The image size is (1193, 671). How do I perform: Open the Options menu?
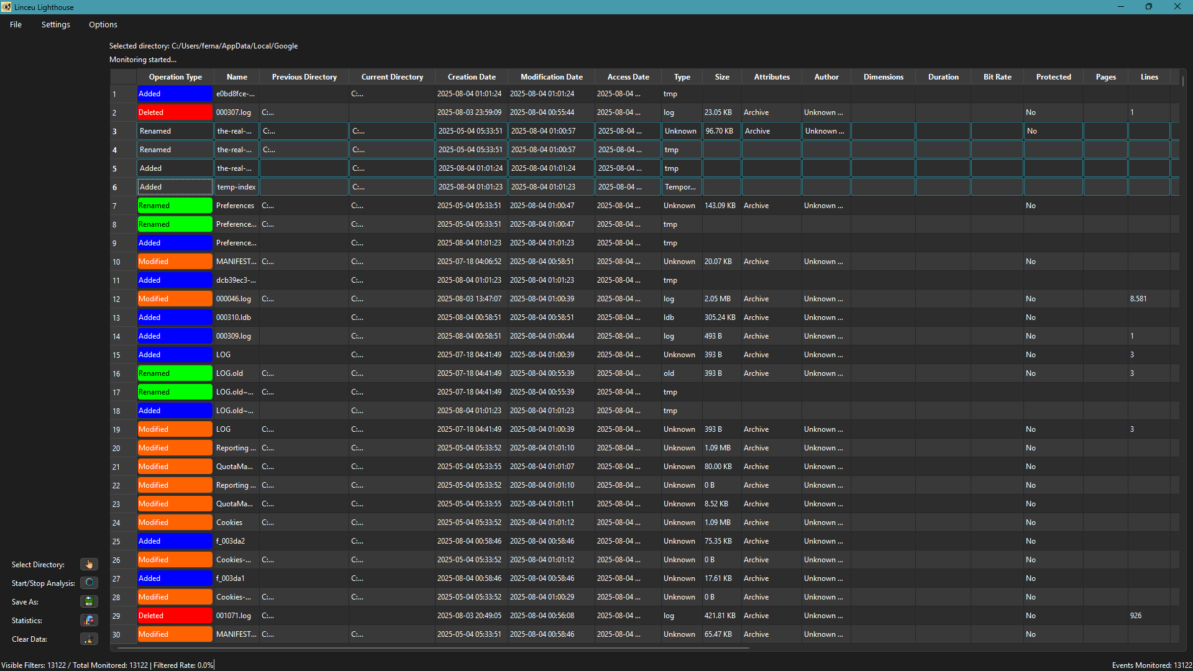103,24
